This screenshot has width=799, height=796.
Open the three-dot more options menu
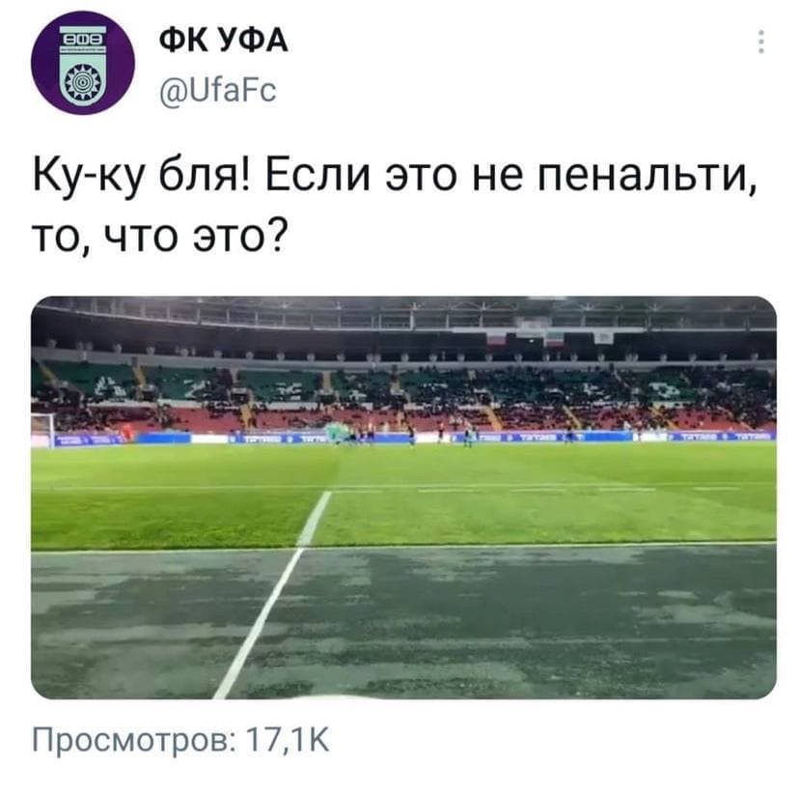[760, 42]
